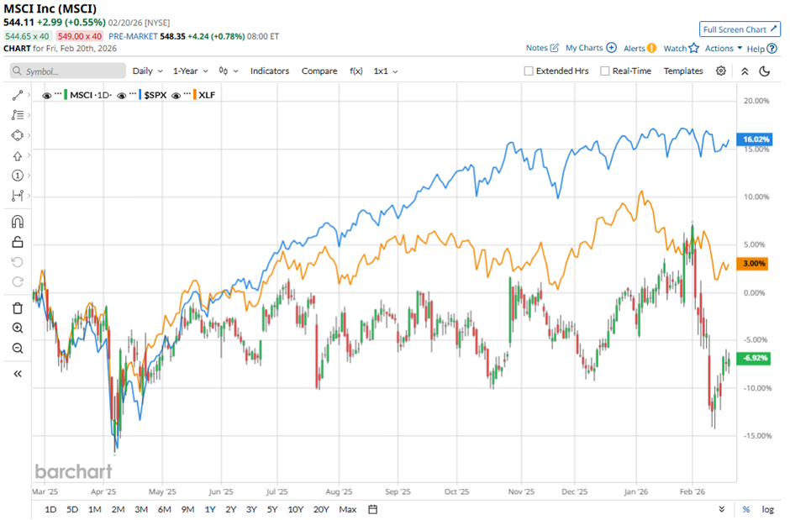The image size is (790, 520).
Task: Toggle $SPX series visibility eye
Action: pos(121,95)
